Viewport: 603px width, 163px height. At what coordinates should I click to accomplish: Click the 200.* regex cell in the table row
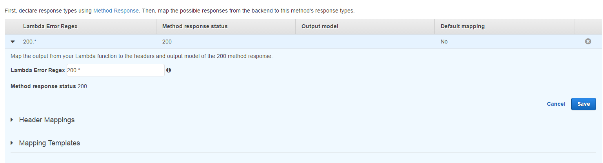point(29,42)
